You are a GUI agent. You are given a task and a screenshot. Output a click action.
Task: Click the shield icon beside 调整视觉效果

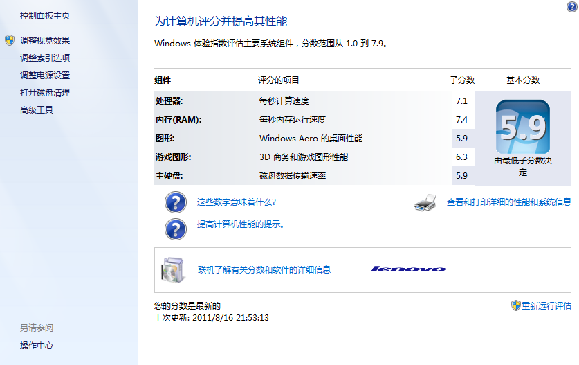[x=10, y=40]
